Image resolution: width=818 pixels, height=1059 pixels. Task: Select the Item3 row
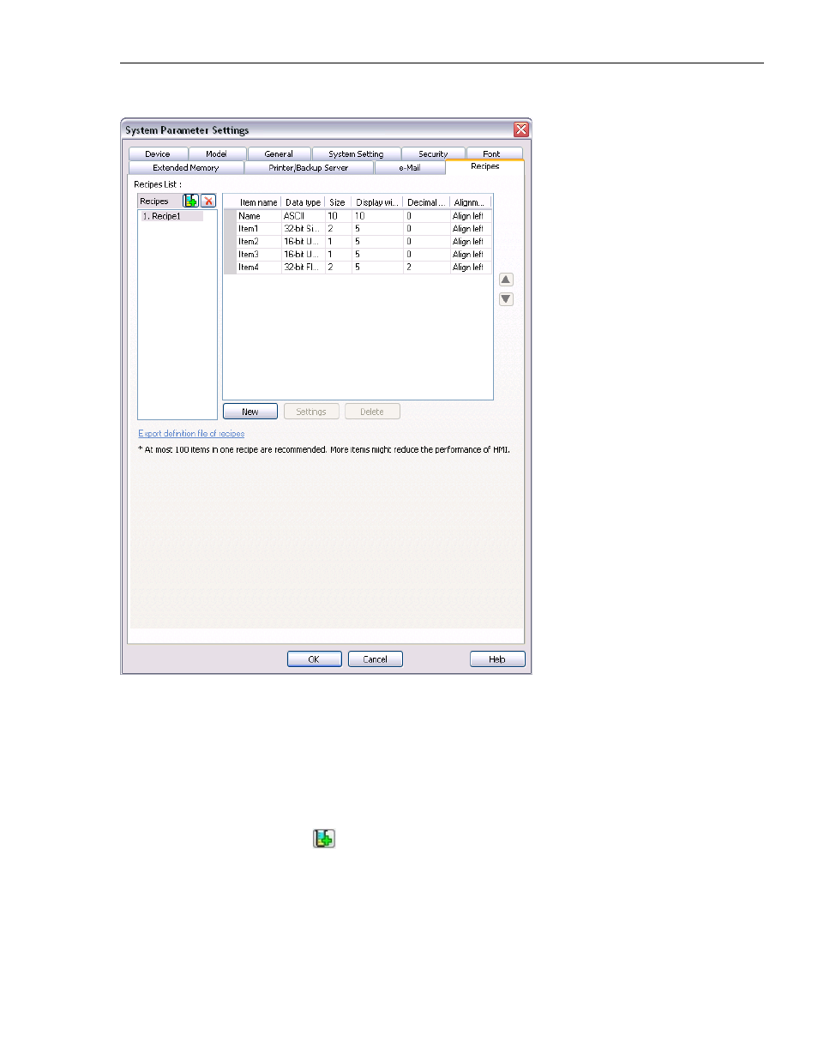[x=358, y=255]
